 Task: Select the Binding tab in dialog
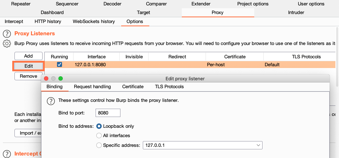(54, 87)
